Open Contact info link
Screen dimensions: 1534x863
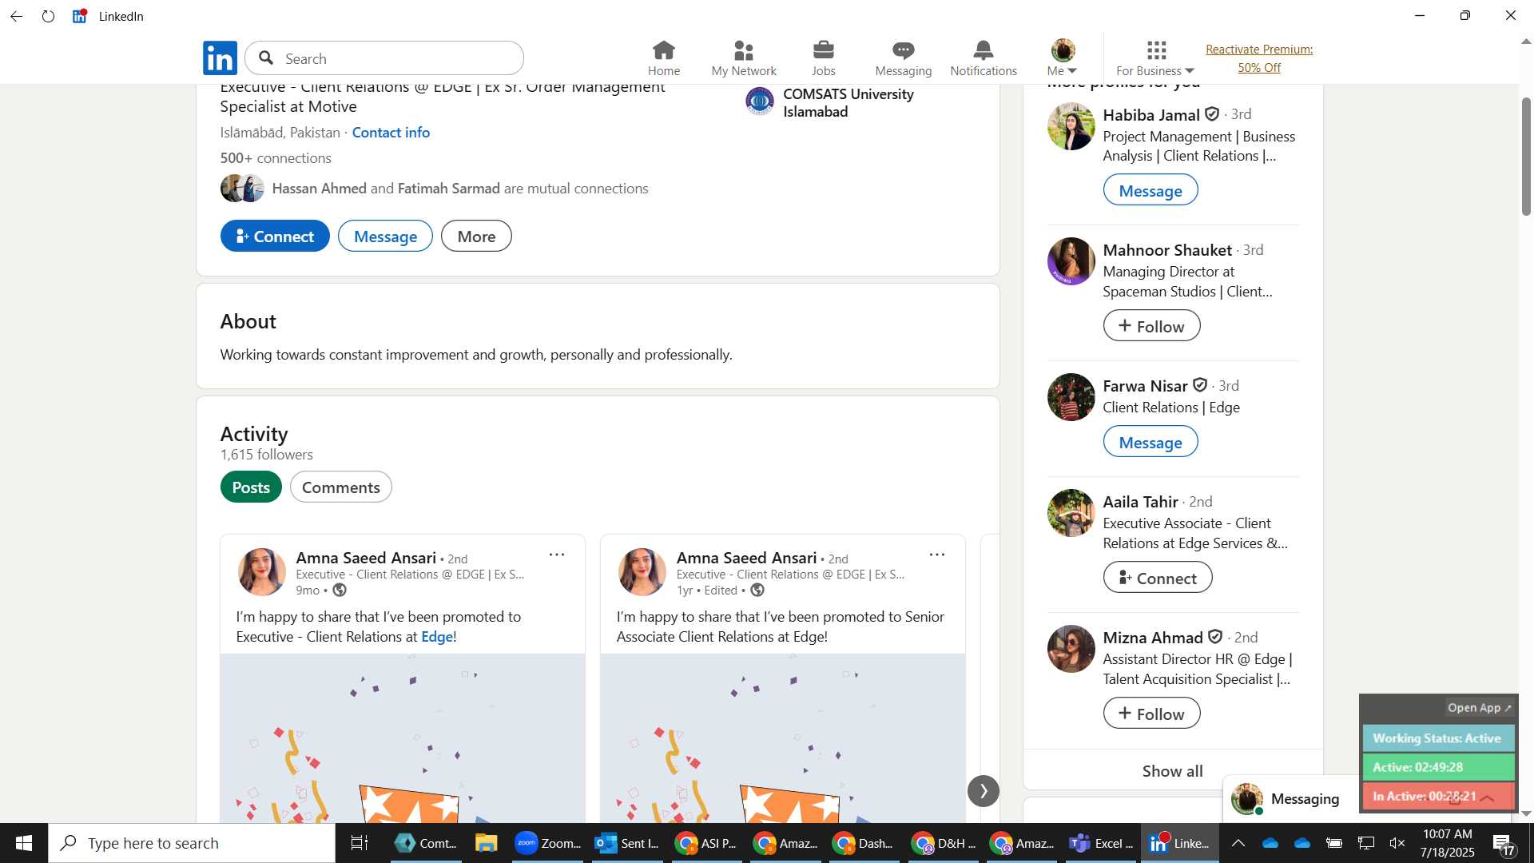pyautogui.click(x=391, y=133)
